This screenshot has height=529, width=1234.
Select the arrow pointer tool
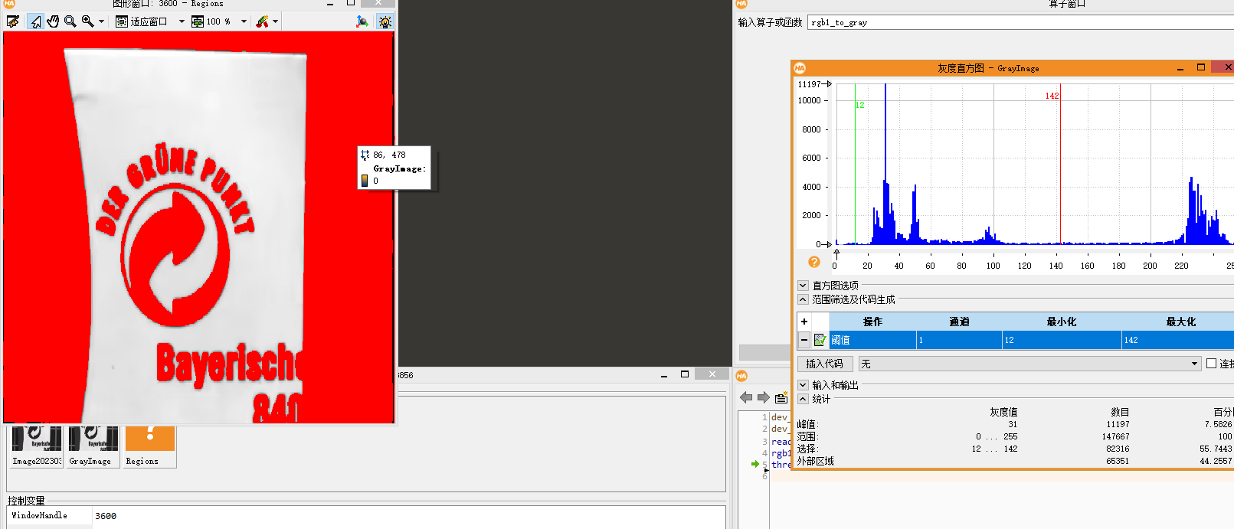coord(35,21)
